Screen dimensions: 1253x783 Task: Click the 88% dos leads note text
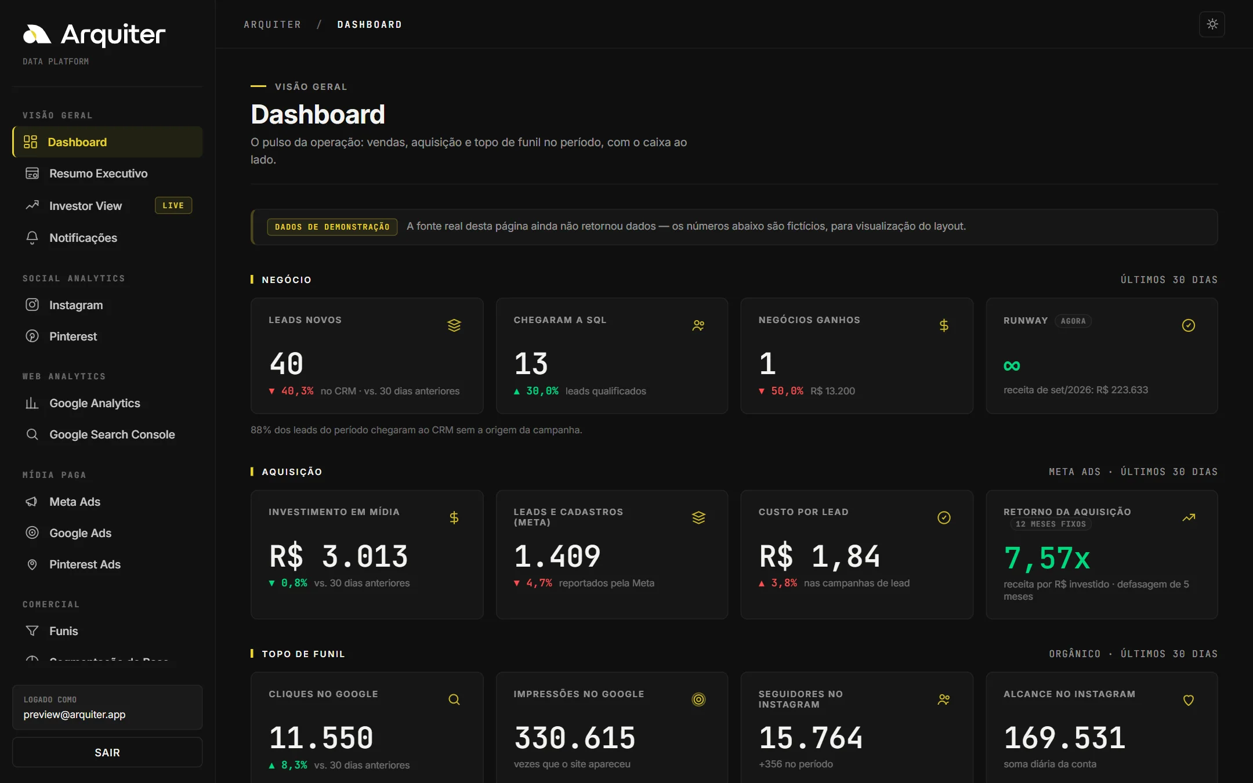pyautogui.click(x=416, y=430)
